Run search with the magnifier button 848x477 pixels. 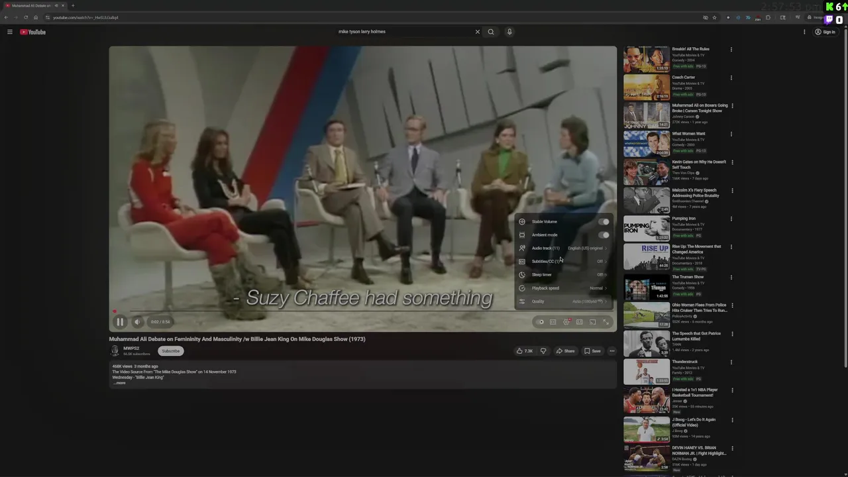click(x=491, y=32)
